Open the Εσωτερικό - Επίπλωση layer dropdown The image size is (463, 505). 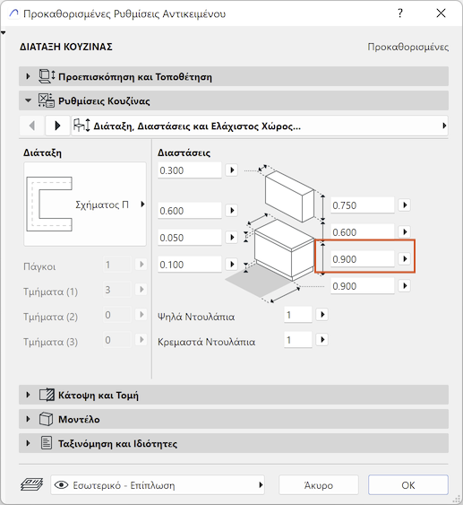[158, 485]
